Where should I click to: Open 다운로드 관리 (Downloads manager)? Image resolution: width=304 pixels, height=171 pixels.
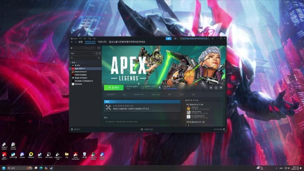click(147, 129)
